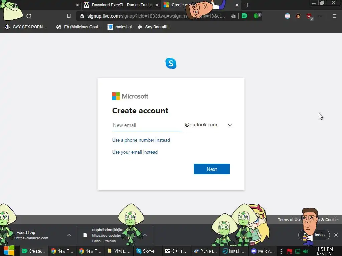
Task: Open the profile avatar extension icon
Action: (298, 16)
